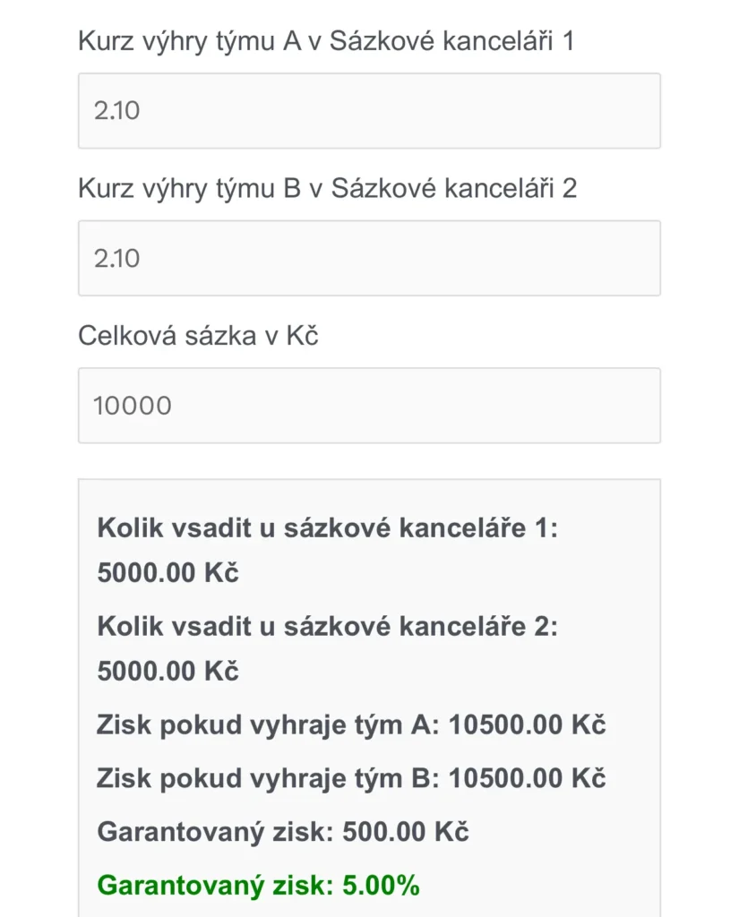The width and height of the screenshot is (739, 917).
Task: Click the team A odds input field
Action: tap(369, 111)
